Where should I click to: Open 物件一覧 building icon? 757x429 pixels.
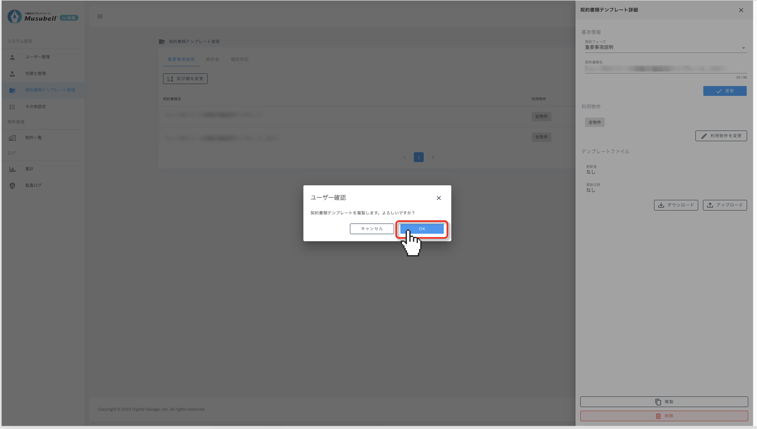[12, 138]
